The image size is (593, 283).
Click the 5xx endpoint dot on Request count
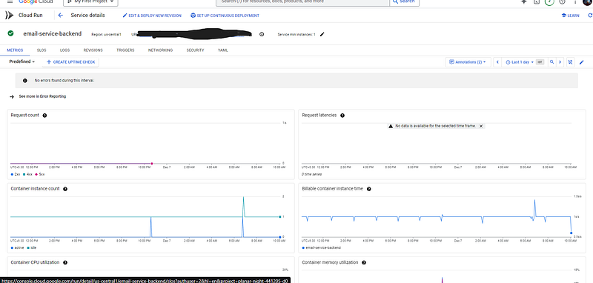pyautogui.click(x=152, y=164)
